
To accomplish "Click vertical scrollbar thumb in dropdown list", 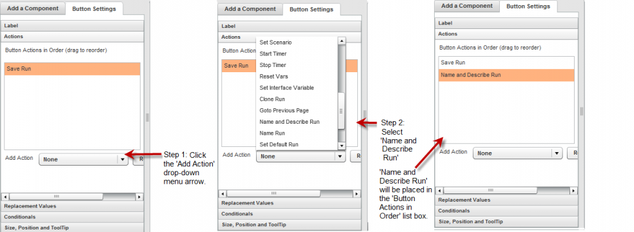I will tap(341, 111).
